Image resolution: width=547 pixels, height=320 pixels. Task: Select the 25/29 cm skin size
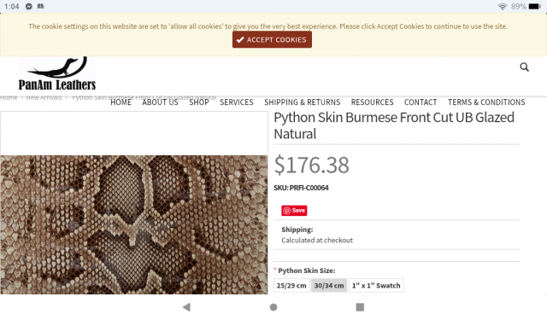[x=291, y=286]
